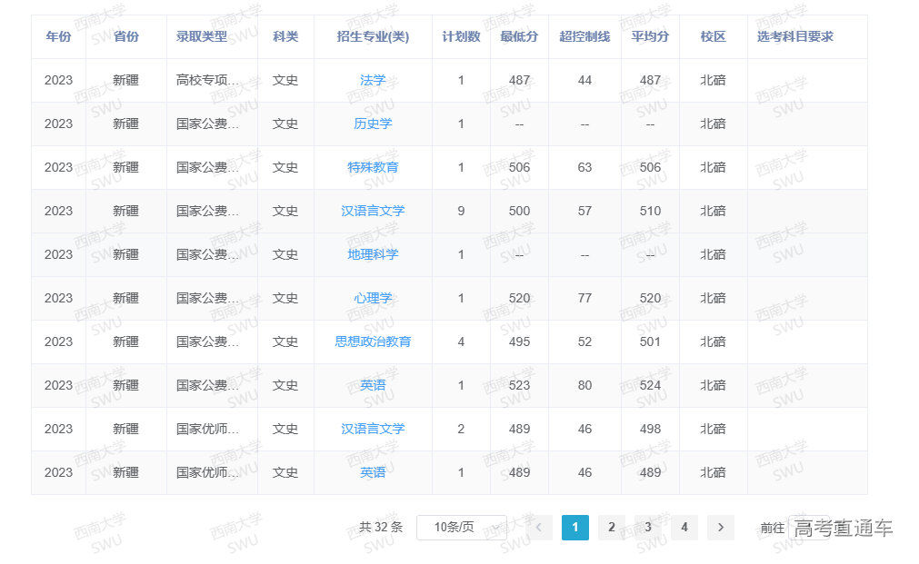The image size is (919, 564).
Task: Click the 特殊教育 major link
Action: pos(373,167)
